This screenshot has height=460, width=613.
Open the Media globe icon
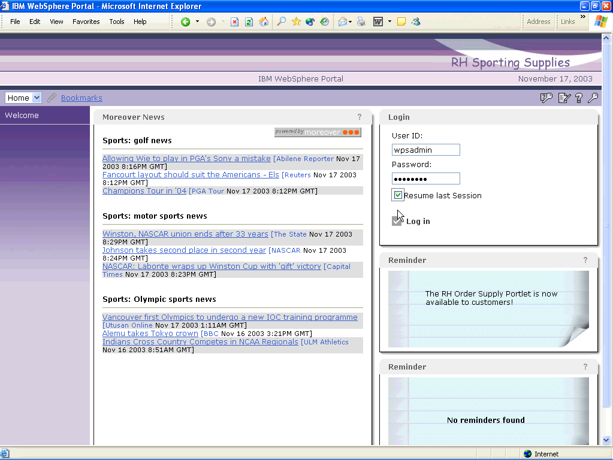pyautogui.click(x=310, y=22)
